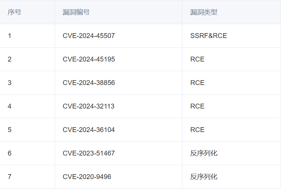Click the row number 1 cell
Screen dimensions: 281x189
[x=27, y=36]
